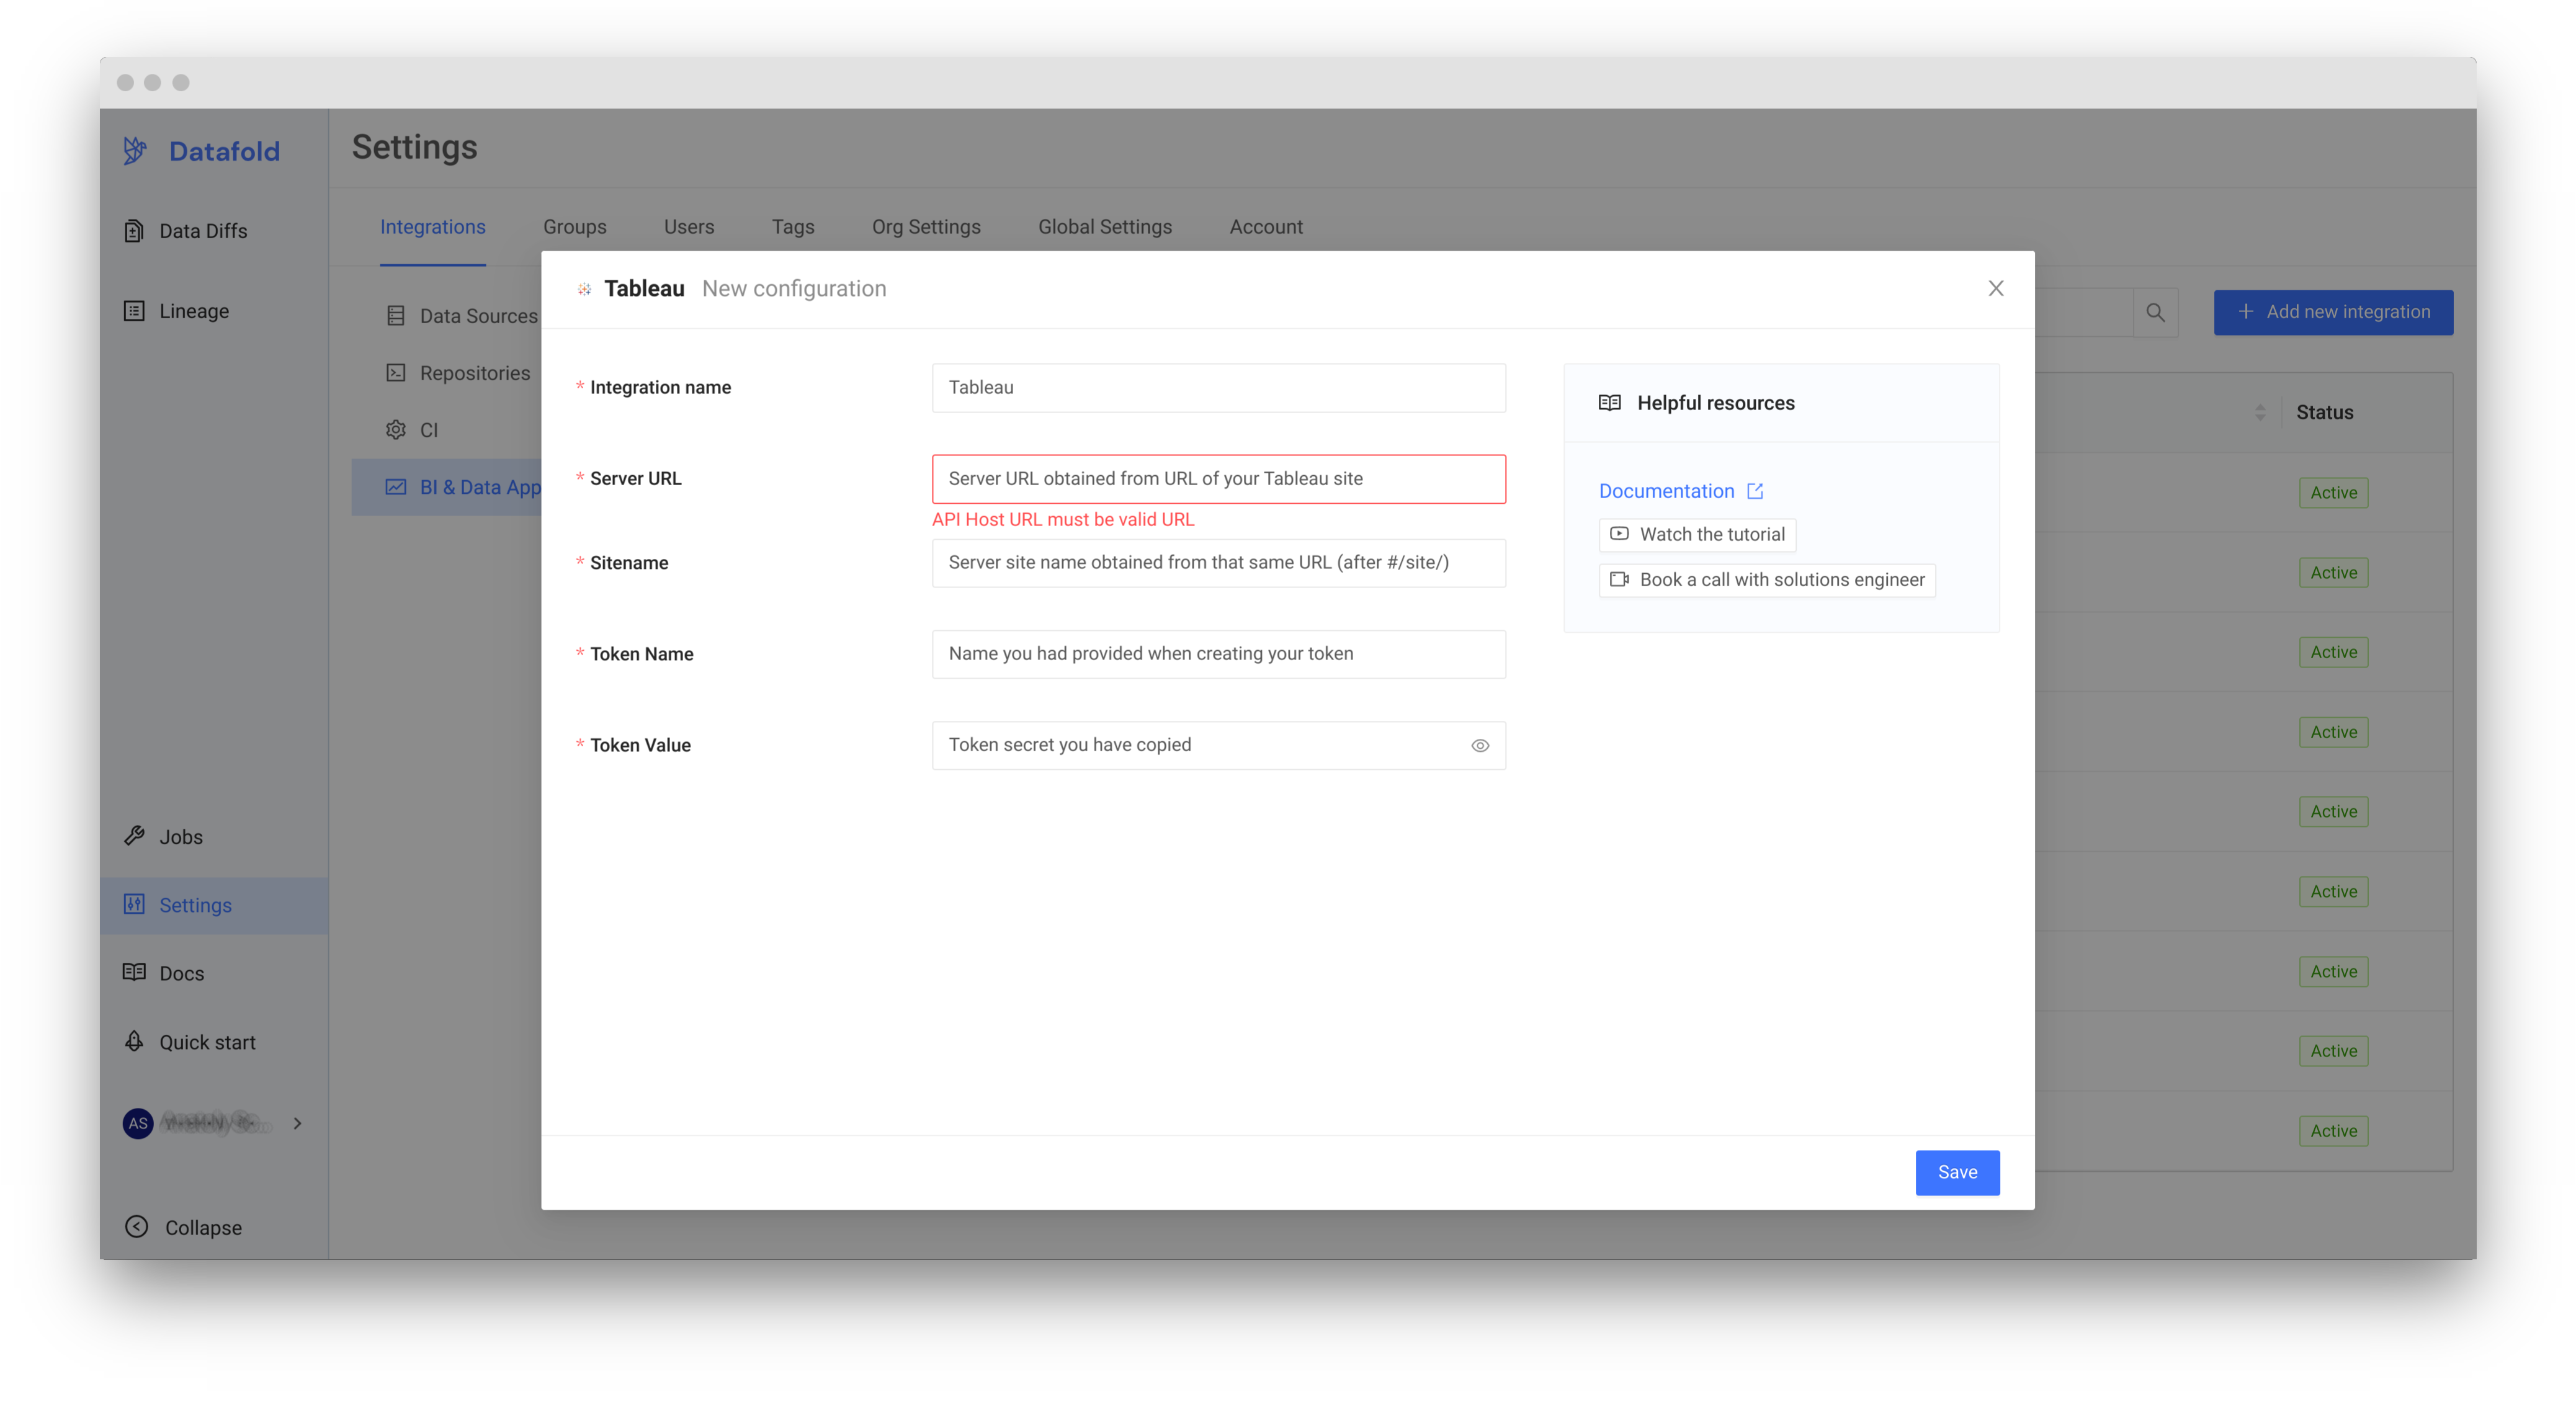The width and height of the screenshot is (2576, 1402).
Task: Select the Settings sidebar icon
Action: click(134, 904)
